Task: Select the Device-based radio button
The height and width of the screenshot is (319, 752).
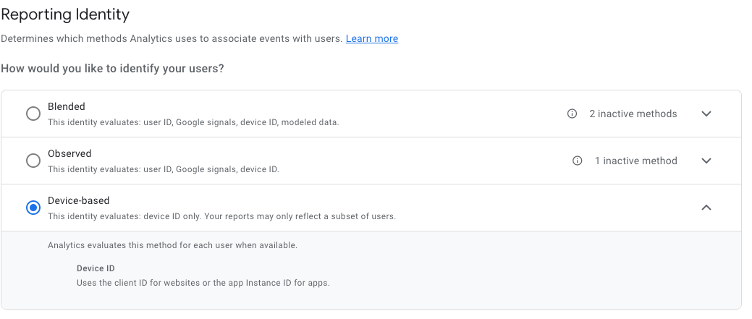Action: coord(33,208)
